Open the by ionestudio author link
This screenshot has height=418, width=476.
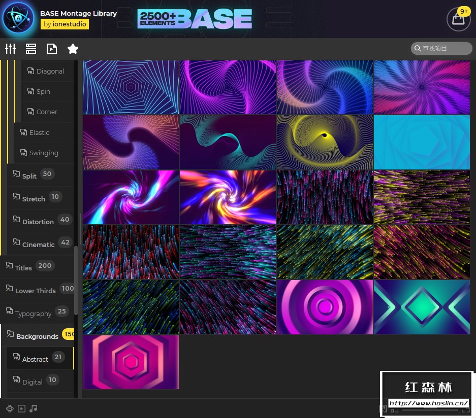pos(65,24)
